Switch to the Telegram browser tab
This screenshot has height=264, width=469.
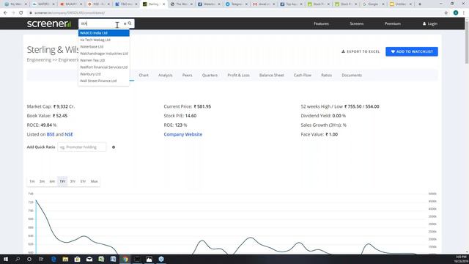236,4
